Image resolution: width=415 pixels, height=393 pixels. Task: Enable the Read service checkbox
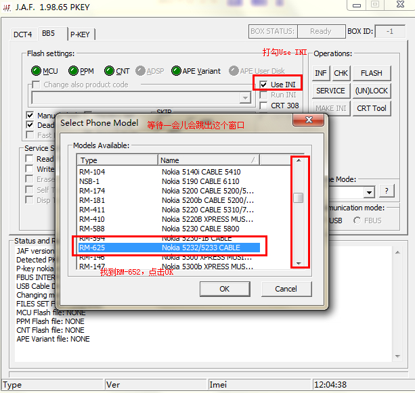tap(29, 159)
